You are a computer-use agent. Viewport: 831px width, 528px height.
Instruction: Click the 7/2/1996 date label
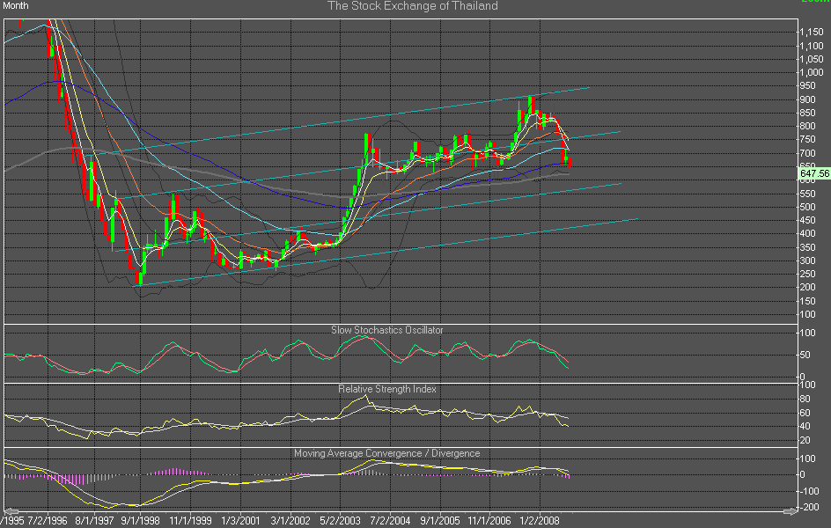(x=48, y=521)
